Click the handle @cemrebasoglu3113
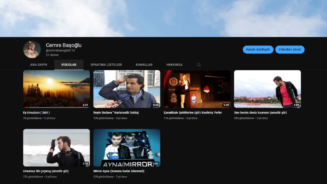The image size is (327, 184). pos(60,50)
